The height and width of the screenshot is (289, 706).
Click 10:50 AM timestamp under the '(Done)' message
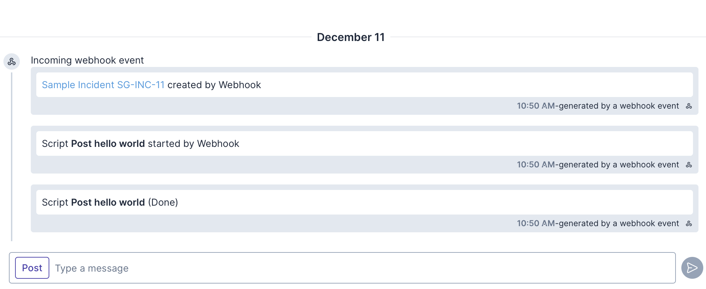click(x=535, y=224)
